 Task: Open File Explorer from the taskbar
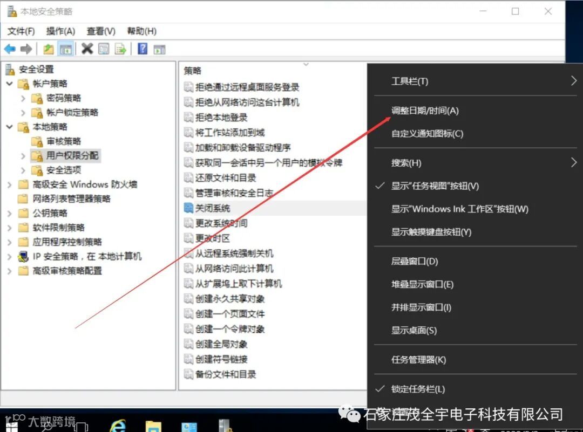click(x=153, y=426)
